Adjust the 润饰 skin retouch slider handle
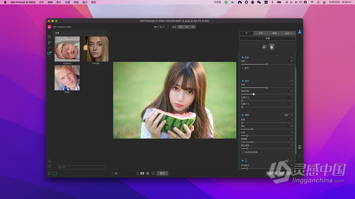Image resolution: width=355 pixels, height=199 pixels. [267, 64]
